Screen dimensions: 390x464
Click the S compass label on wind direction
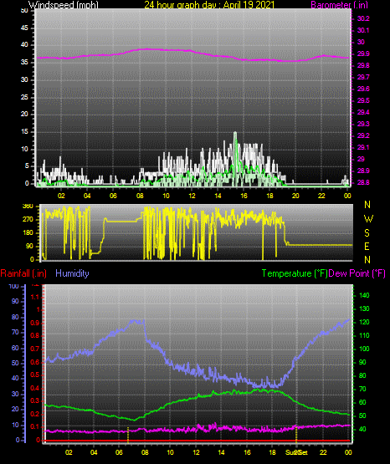367,233
